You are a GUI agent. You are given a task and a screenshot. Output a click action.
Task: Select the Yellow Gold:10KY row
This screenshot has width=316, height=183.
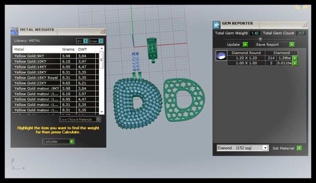(56, 61)
